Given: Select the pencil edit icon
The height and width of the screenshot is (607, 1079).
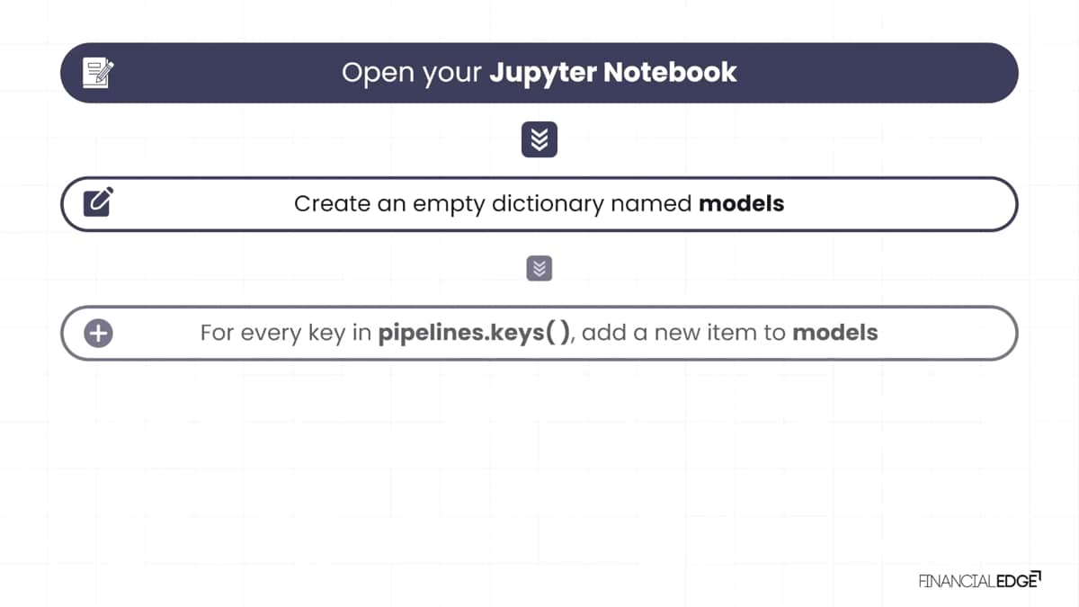Looking at the screenshot, I should pos(98,202).
